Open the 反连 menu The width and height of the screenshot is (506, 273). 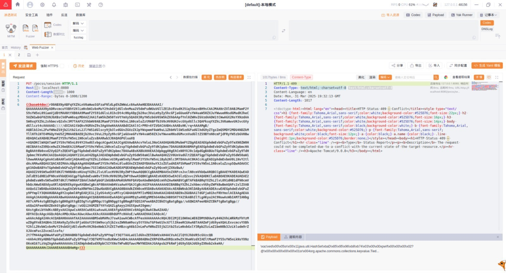tap(64, 15)
